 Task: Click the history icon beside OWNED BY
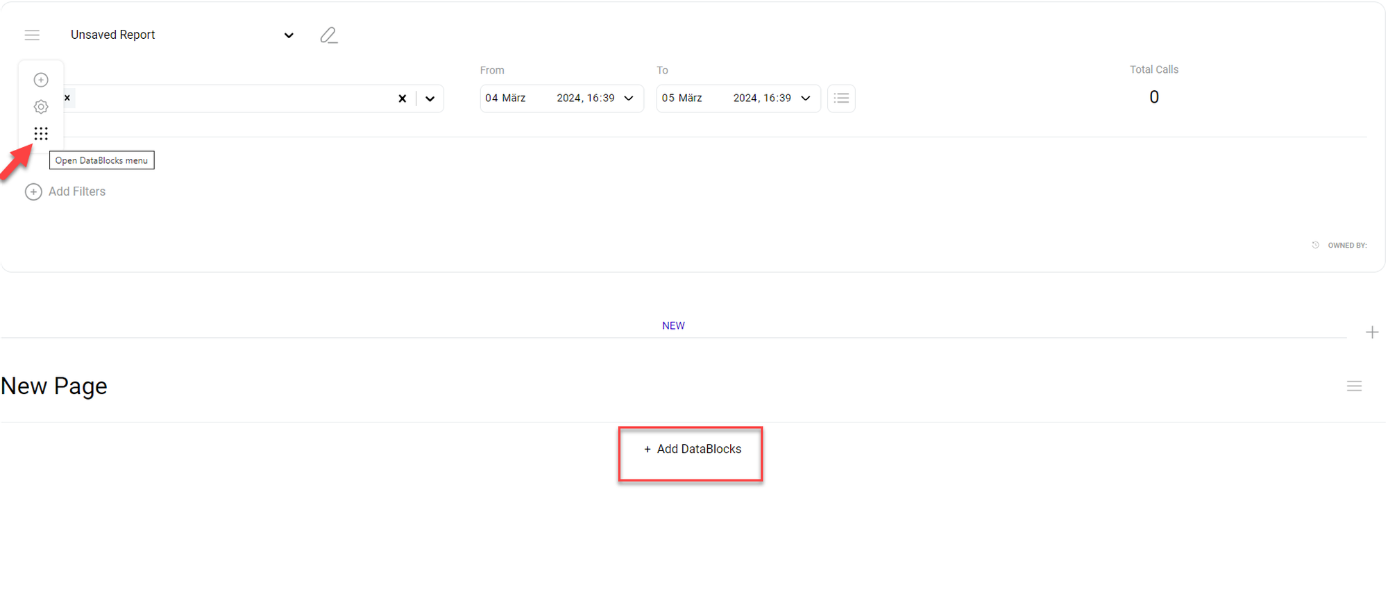pyautogui.click(x=1315, y=245)
